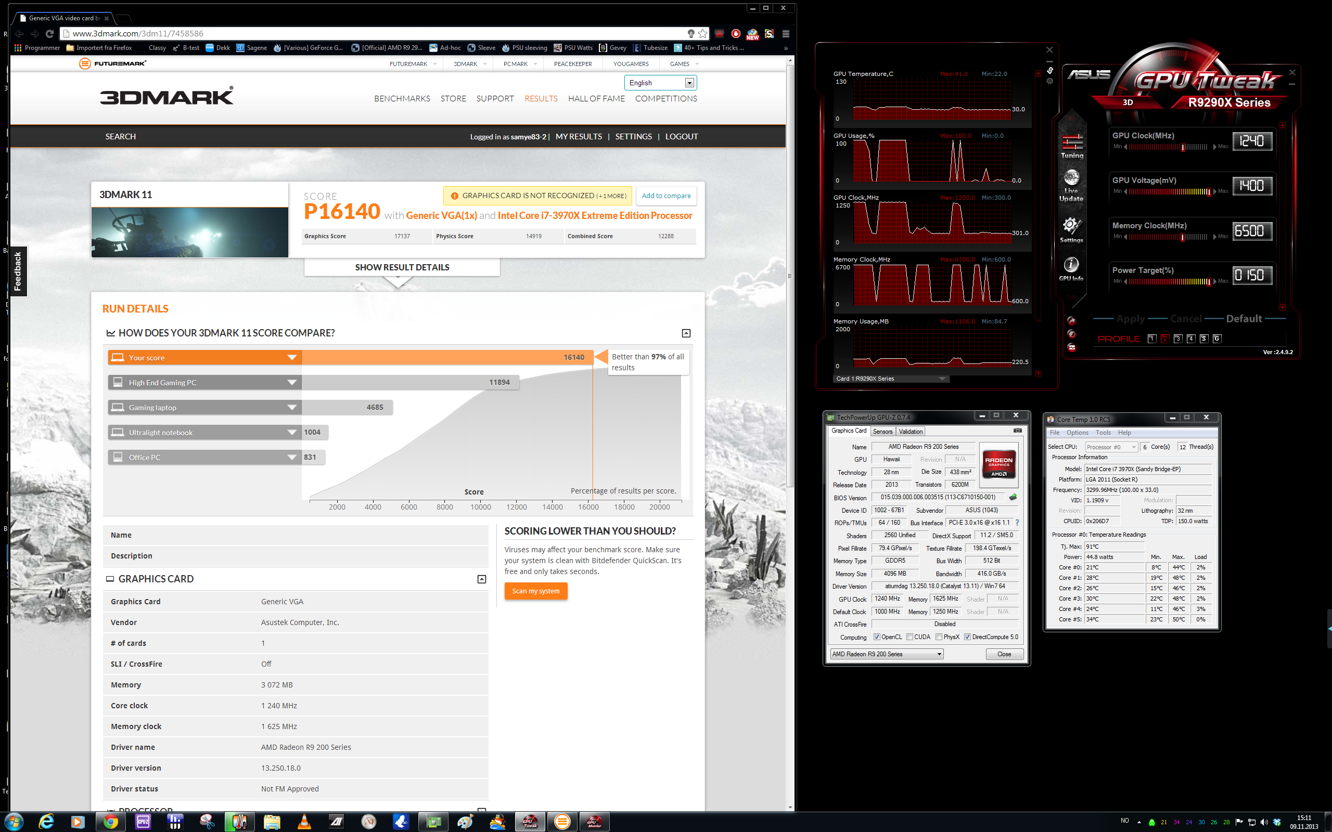Open the MY RESULTS link
The height and width of the screenshot is (832, 1332).
point(579,136)
